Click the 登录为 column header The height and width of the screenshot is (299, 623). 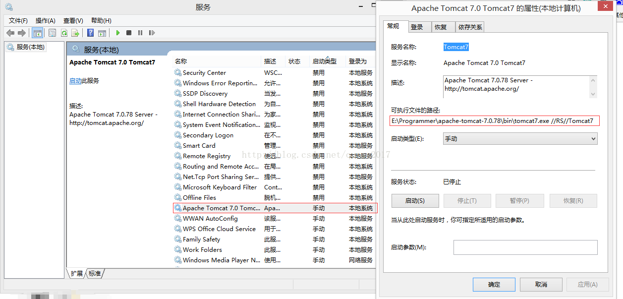pyautogui.click(x=361, y=61)
